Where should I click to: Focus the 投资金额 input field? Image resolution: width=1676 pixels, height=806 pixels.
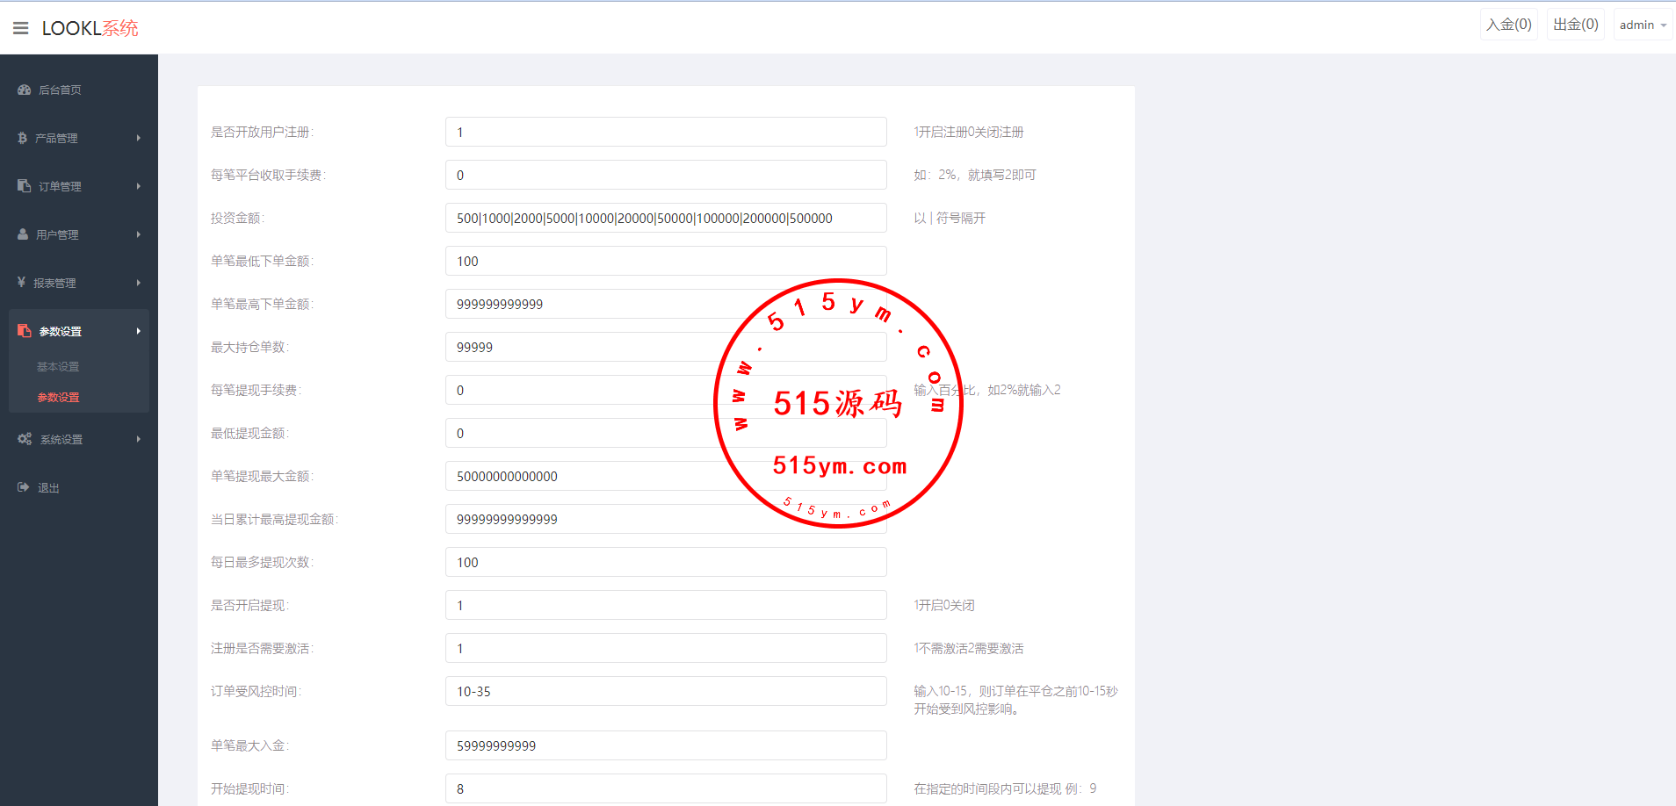(x=665, y=218)
